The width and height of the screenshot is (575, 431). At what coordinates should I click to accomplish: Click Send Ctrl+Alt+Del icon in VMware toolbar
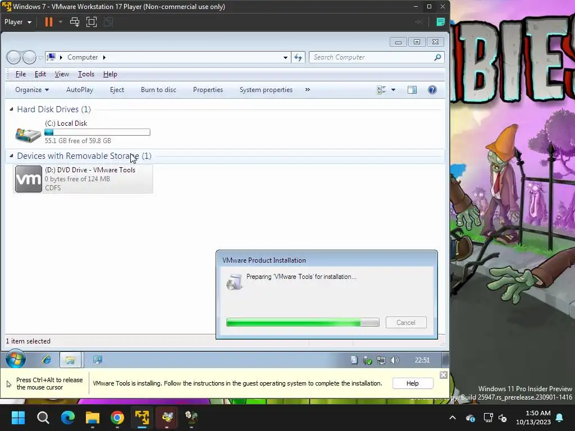[75, 22]
